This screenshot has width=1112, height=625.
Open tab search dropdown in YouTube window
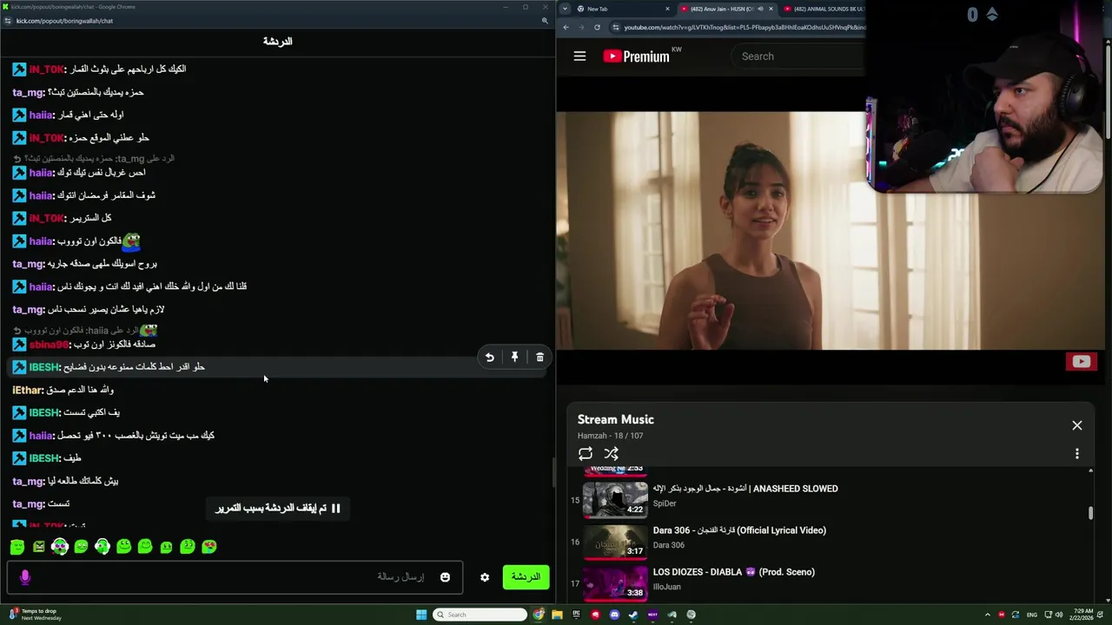[x=566, y=9]
